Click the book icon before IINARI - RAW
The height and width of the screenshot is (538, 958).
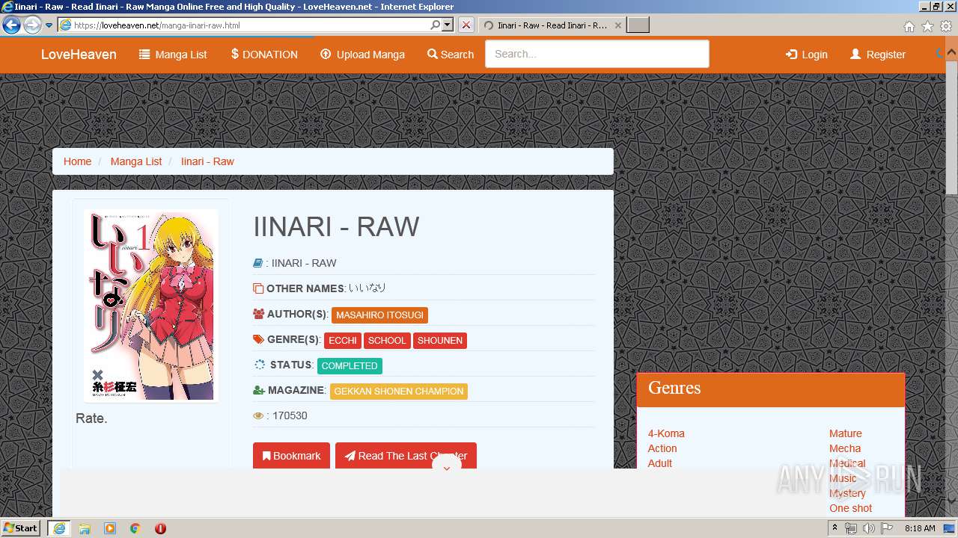click(x=258, y=263)
